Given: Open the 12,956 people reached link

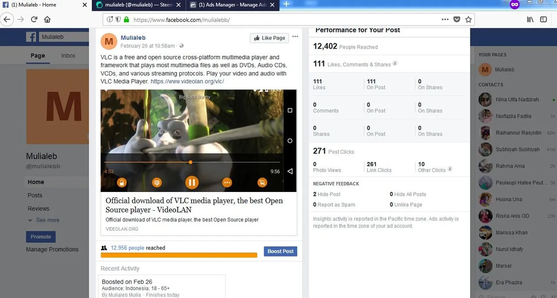Looking at the screenshot, I should point(128,248).
